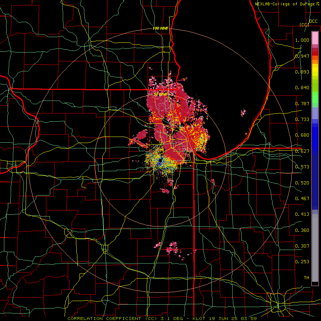This screenshot has width=321, height=321.
Task: Click the 50 NMI range ring label
Action: click(160, 95)
